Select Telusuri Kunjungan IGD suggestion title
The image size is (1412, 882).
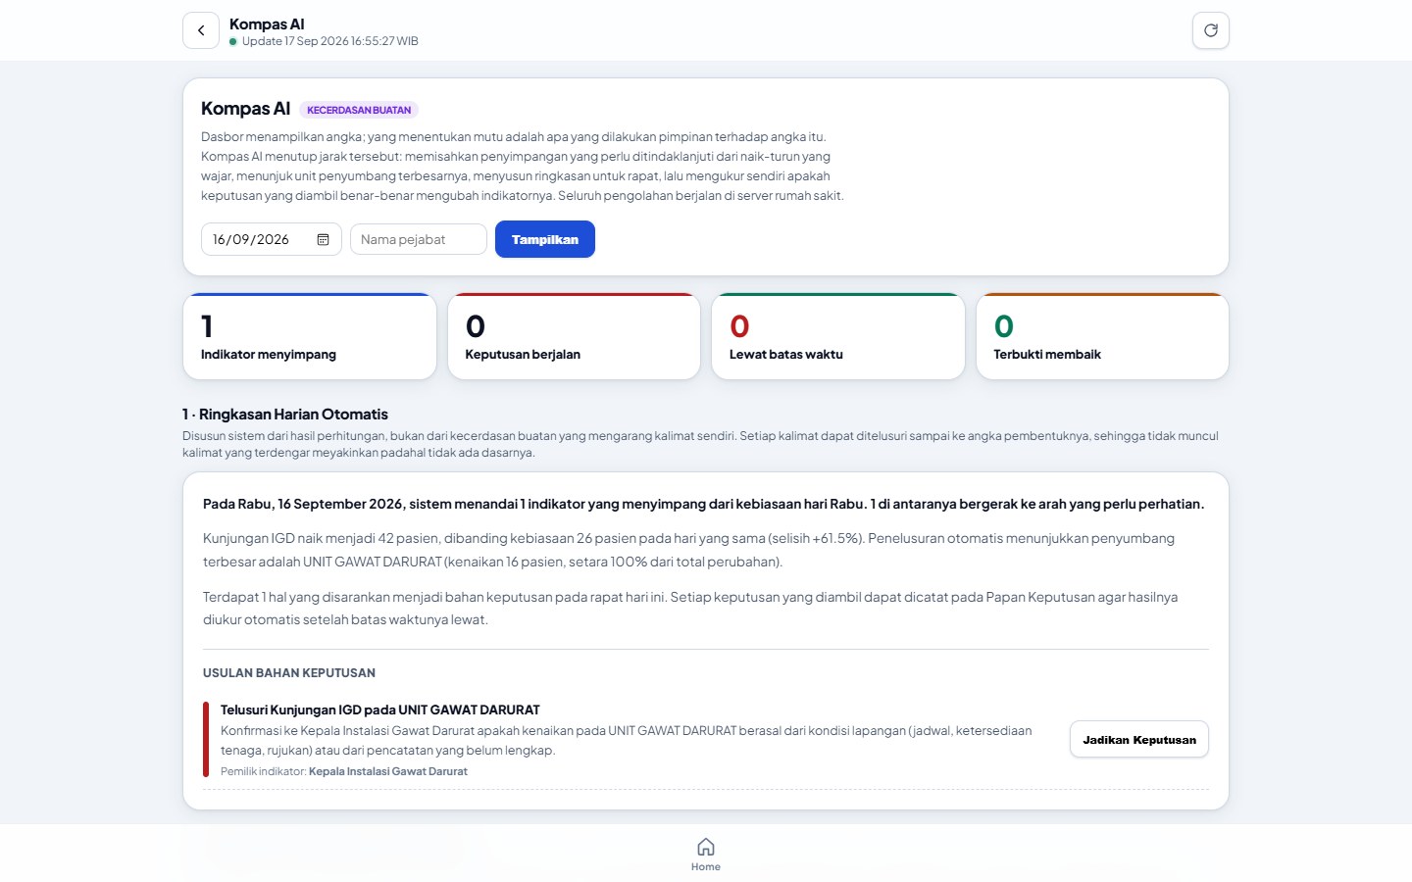[x=380, y=710]
